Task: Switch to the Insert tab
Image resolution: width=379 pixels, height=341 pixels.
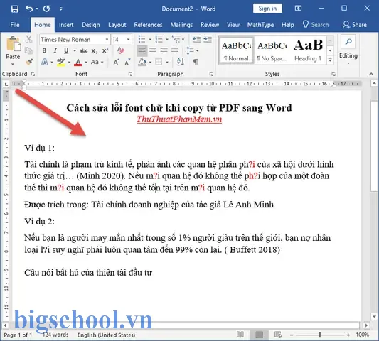Action: click(x=66, y=25)
